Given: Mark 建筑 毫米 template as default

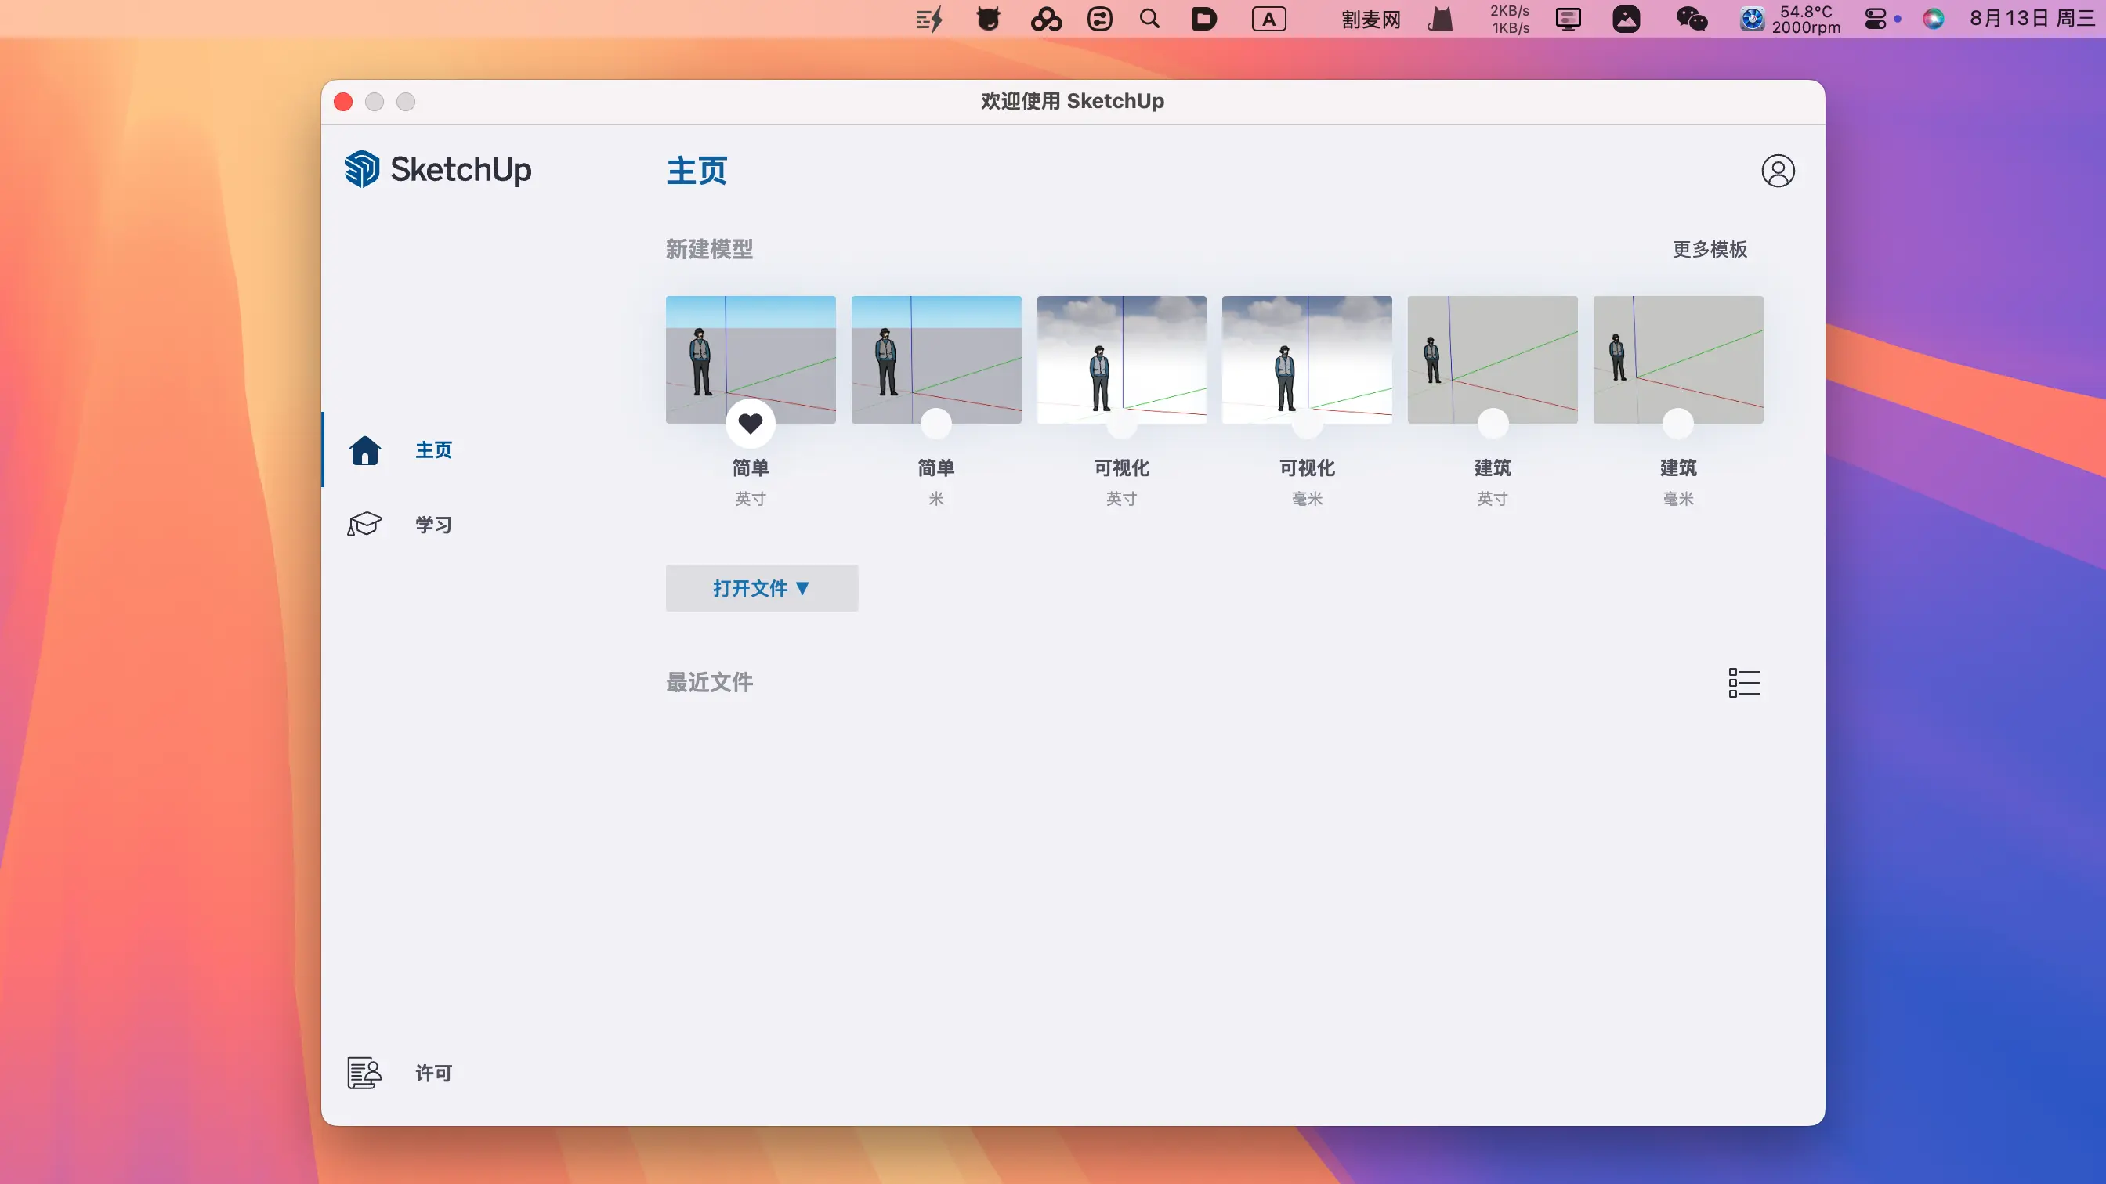Looking at the screenshot, I should click(x=1678, y=424).
